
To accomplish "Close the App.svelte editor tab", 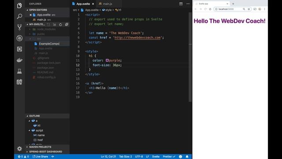I will coord(93,4).
